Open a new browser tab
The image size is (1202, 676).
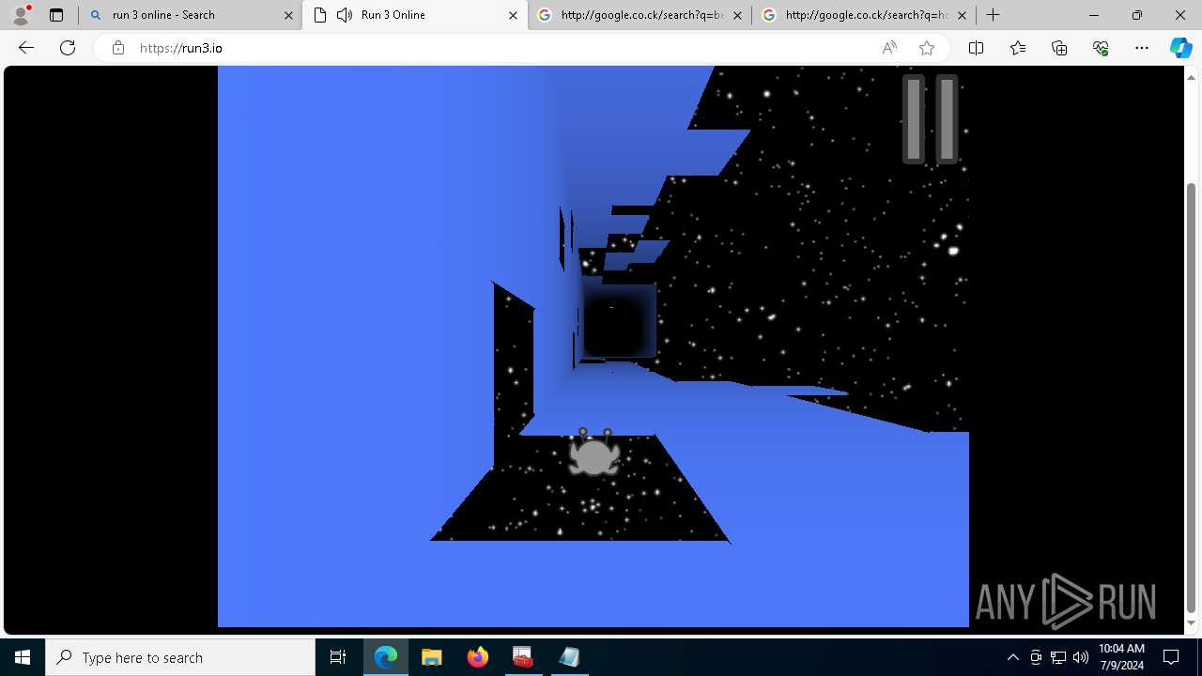click(993, 15)
